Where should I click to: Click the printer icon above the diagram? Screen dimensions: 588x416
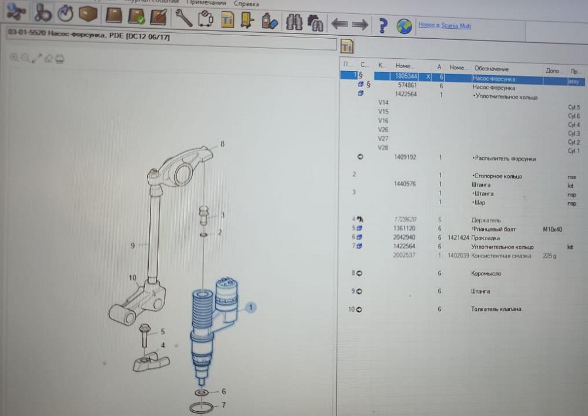(59, 58)
